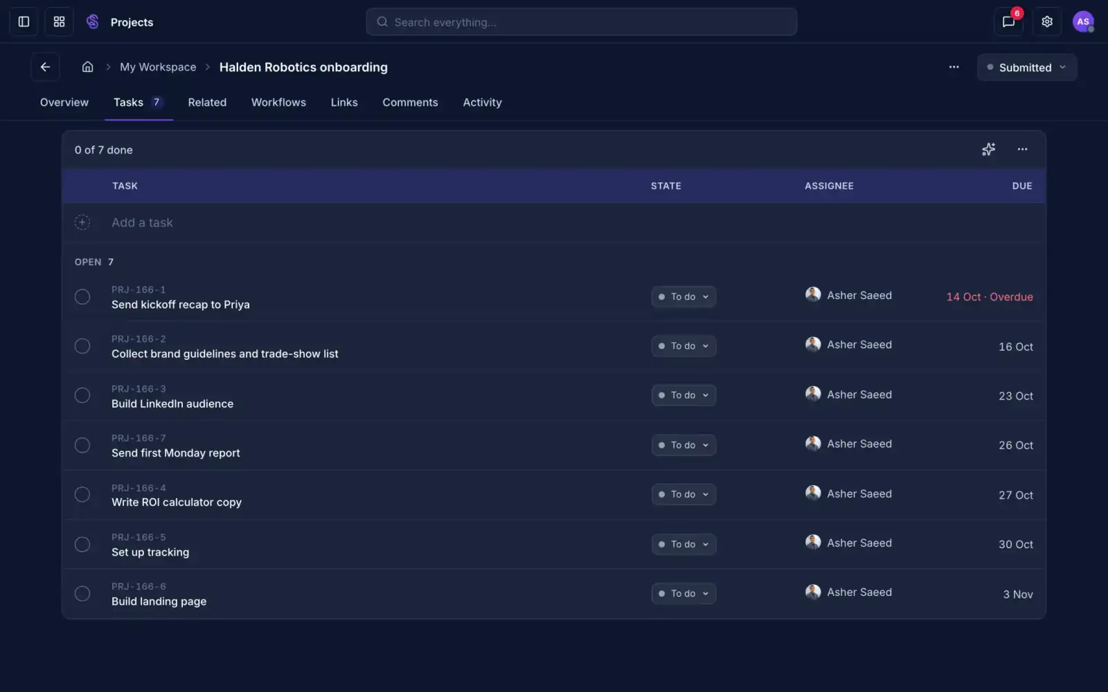Toggle the sidebar panel icon
This screenshot has width=1108, height=692.
click(24, 22)
